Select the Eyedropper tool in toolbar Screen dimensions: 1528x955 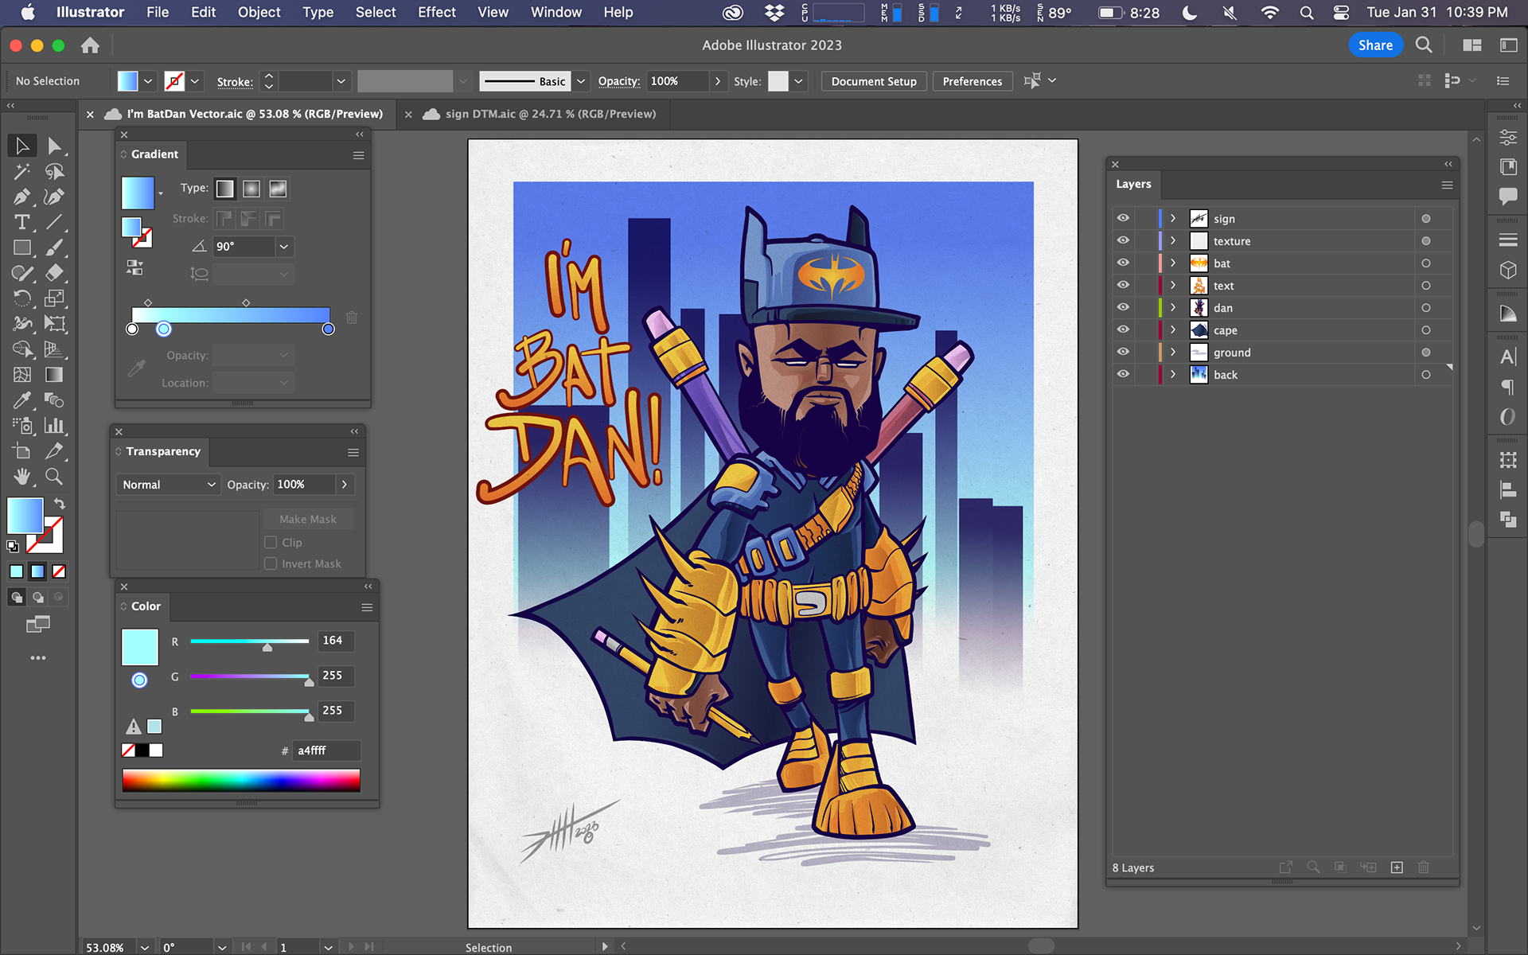tap(22, 400)
